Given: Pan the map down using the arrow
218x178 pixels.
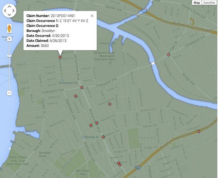Looking at the screenshot, I should [x=9, y=15].
